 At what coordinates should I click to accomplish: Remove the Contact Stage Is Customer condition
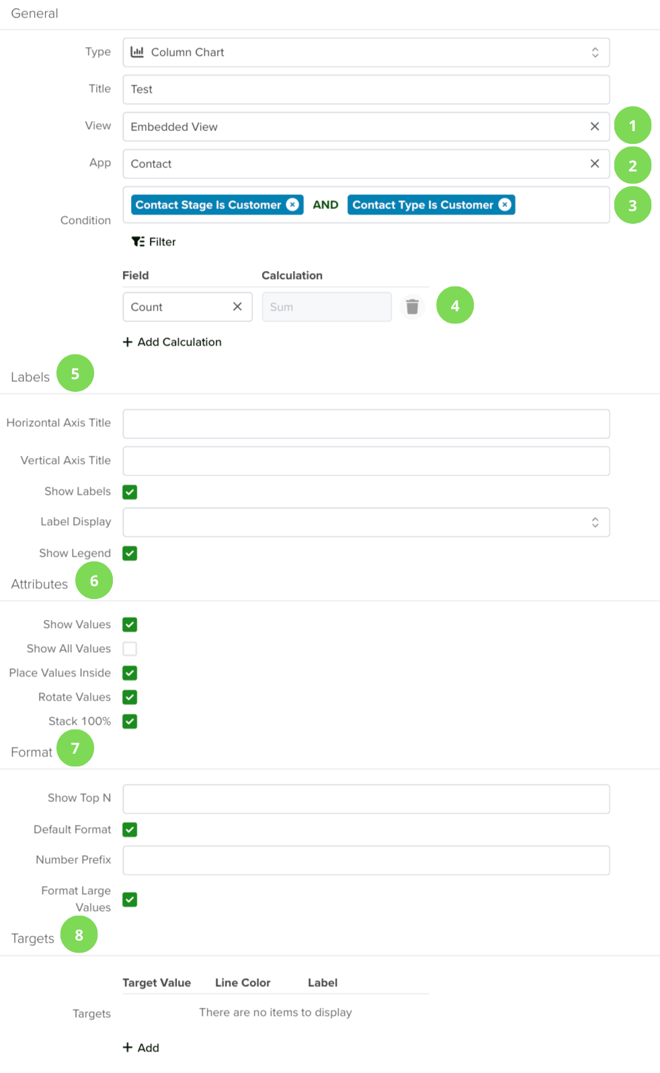tap(292, 204)
